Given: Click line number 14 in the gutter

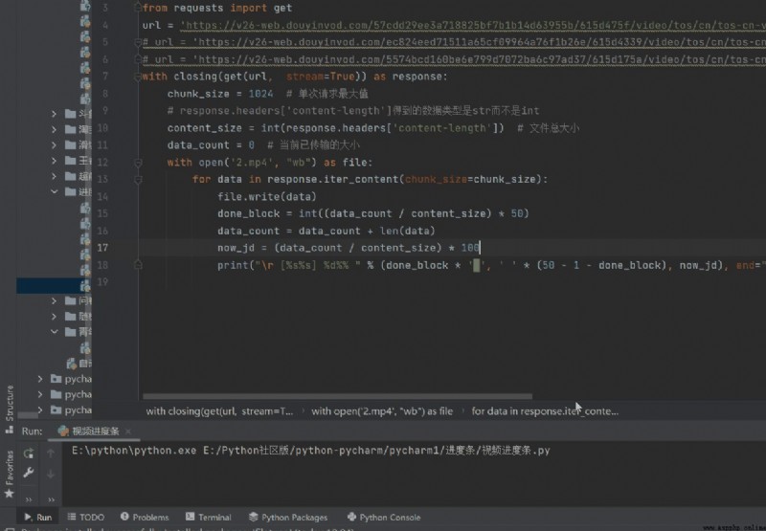Looking at the screenshot, I should [x=102, y=196].
